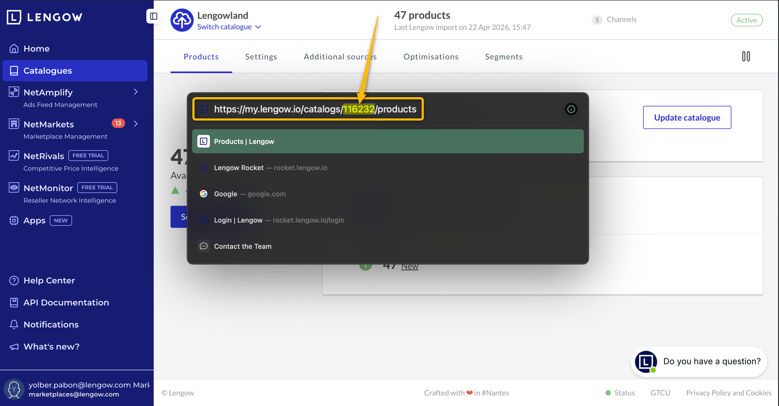Click the Lengow logo in sidebar
Image resolution: width=779 pixels, height=406 pixels.
pyautogui.click(x=44, y=17)
